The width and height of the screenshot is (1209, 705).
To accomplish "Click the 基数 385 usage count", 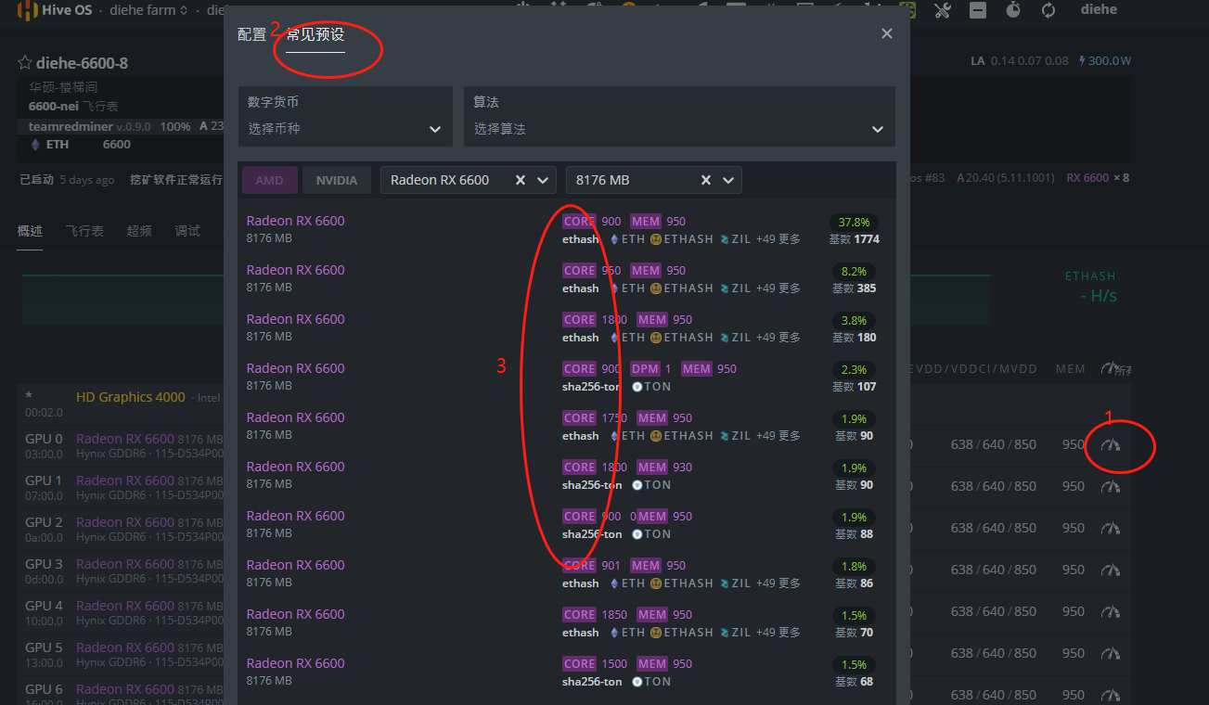I will point(855,288).
